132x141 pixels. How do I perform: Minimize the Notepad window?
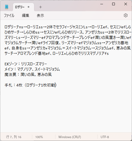click(x=102, y=4)
